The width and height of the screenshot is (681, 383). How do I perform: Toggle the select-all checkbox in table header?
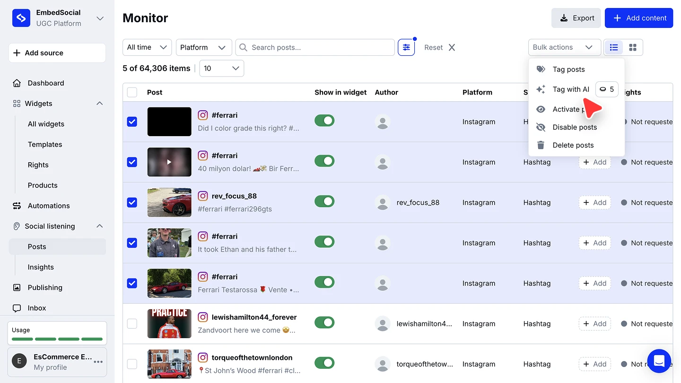132,92
